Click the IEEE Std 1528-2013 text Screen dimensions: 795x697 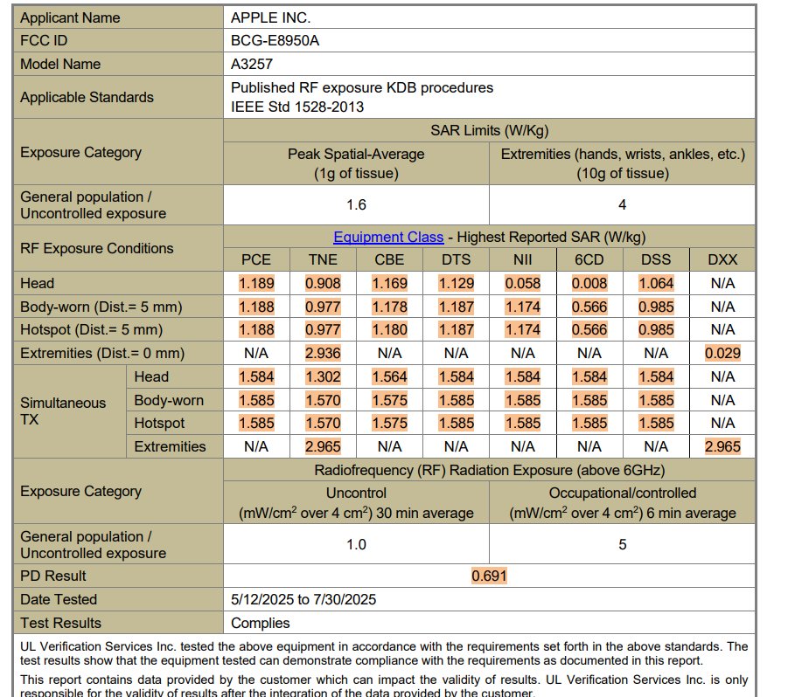(x=297, y=107)
